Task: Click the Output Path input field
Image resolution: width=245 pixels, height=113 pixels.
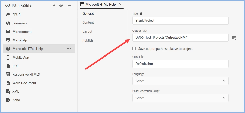Action: pyautogui.click(x=181, y=38)
